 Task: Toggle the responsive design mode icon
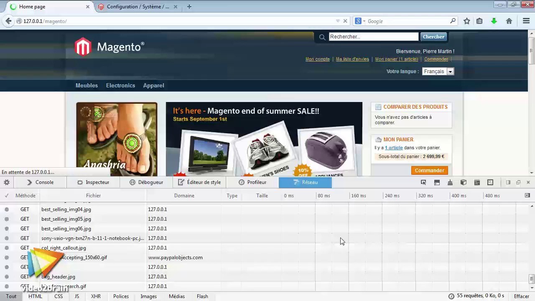tap(490, 182)
